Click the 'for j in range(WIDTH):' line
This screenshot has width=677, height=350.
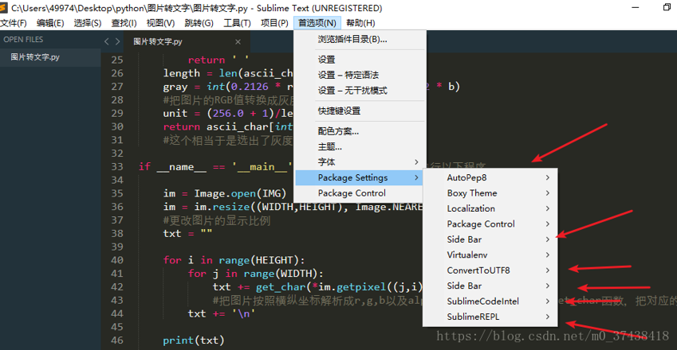pos(256,274)
